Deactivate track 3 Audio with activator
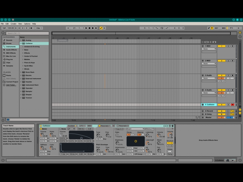This screenshot has width=243, height=182. (x=221, y=75)
